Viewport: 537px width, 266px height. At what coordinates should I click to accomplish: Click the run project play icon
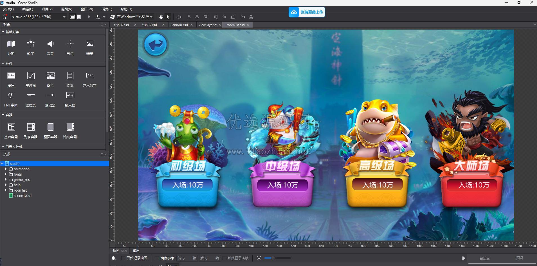89,17
